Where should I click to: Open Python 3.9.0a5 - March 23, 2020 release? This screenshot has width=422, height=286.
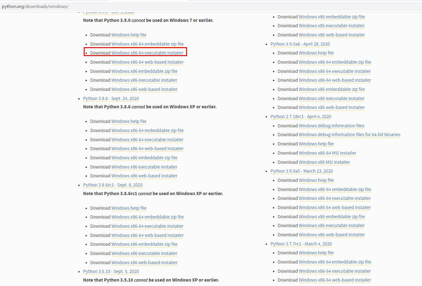tap(302, 171)
